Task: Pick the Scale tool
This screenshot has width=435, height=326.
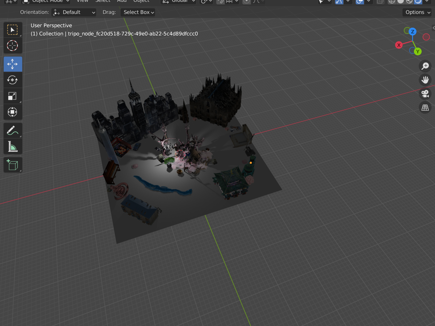Action: click(x=13, y=96)
